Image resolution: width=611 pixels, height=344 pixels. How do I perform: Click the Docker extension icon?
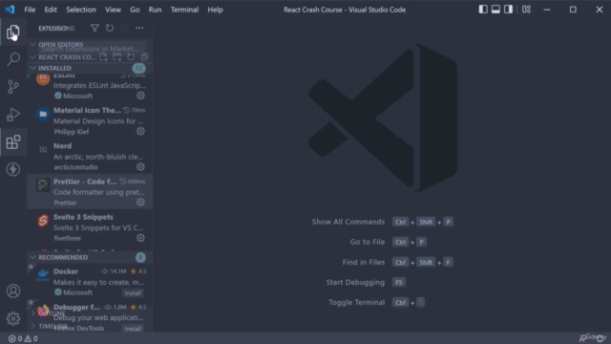[x=43, y=275]
